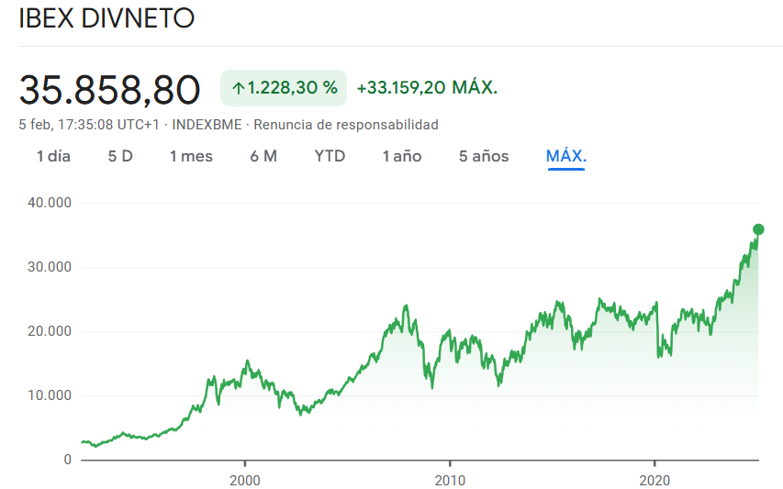Open the 1 mes chart range
Viewport: 783px width, 489px height.
coord(191,156)
